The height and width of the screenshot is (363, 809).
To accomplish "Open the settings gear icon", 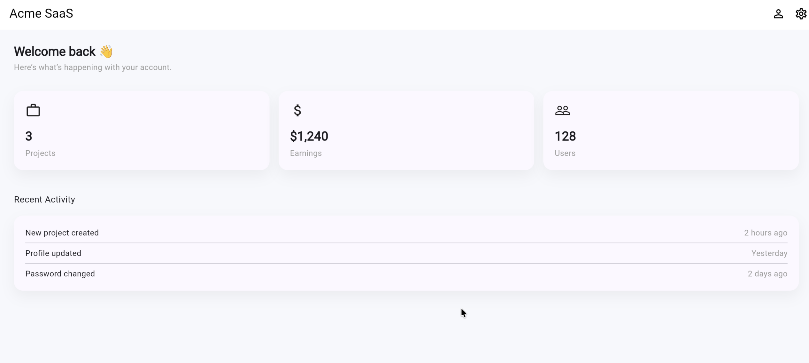I will click(801, 14).
